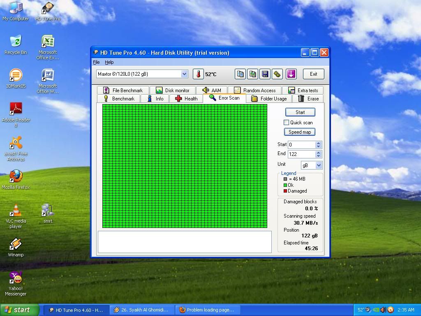
Task: Switch to the Folder Usage tab
Action: coord(269,99)
